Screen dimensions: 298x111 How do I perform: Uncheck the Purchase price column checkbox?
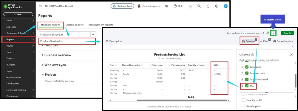pos(247,73)
